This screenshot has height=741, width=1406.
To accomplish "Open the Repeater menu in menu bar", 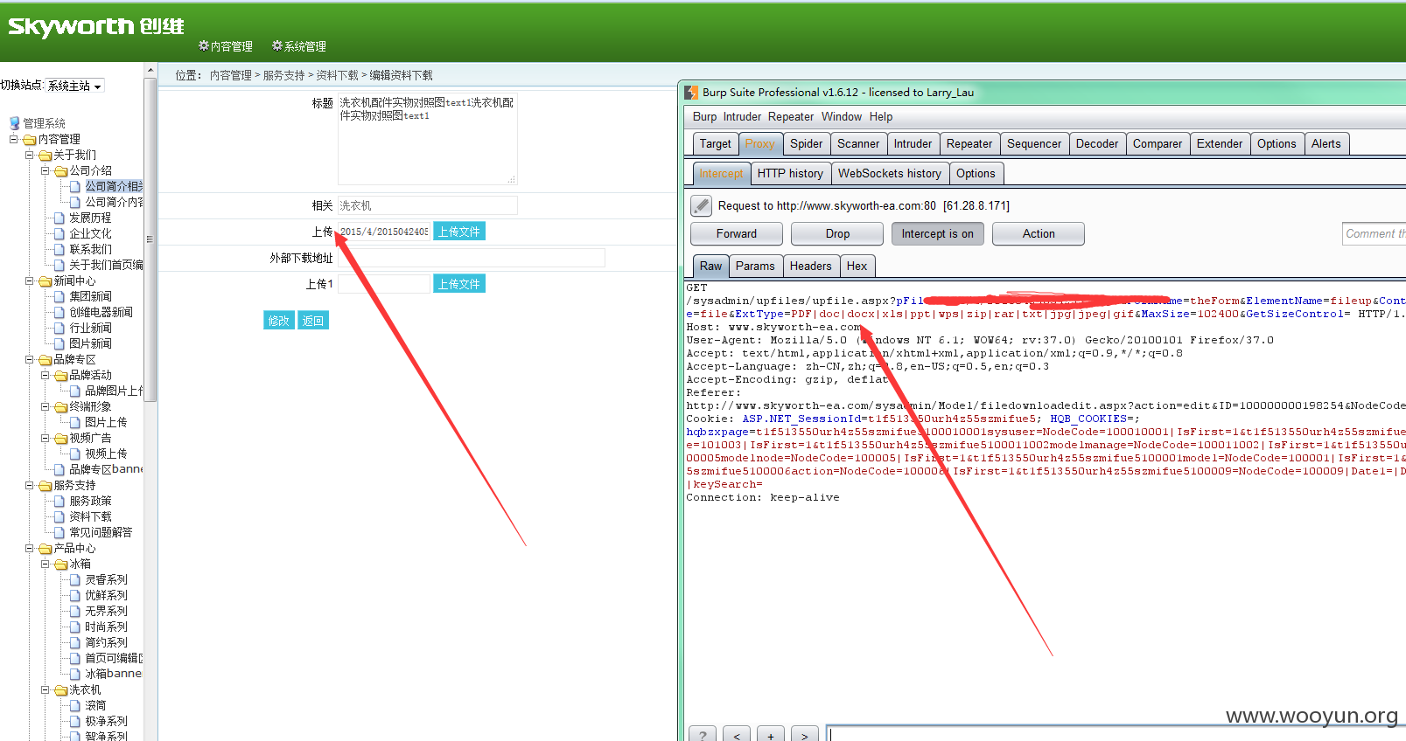I will pyautogui.click(x=791, y=116).
